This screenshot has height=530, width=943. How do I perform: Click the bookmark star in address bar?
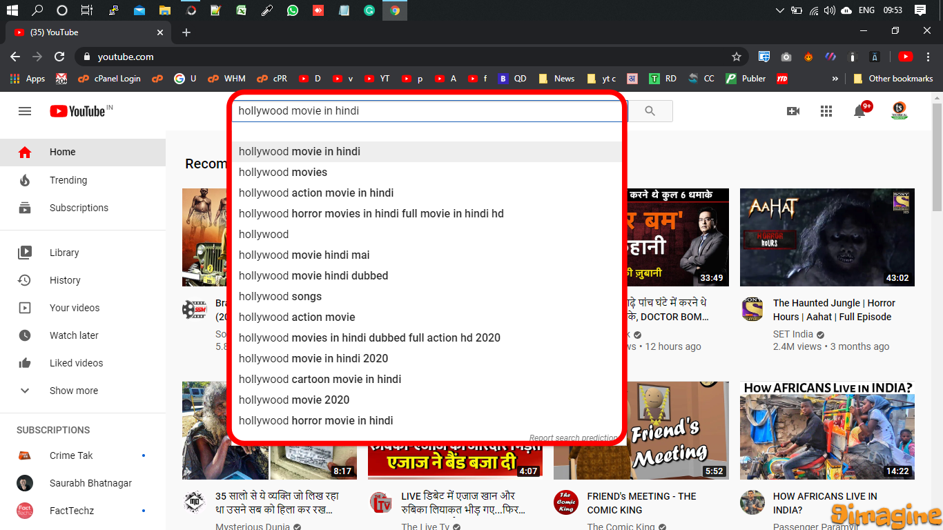737,57
